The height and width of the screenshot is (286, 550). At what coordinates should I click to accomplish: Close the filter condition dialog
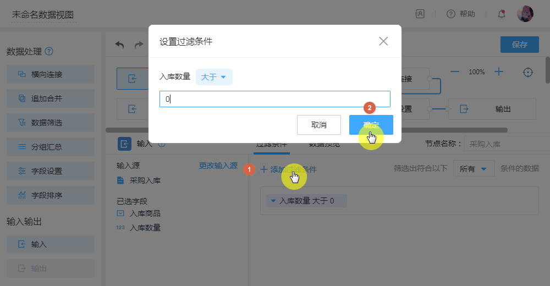pyautogui.click(x=383, y=41)
